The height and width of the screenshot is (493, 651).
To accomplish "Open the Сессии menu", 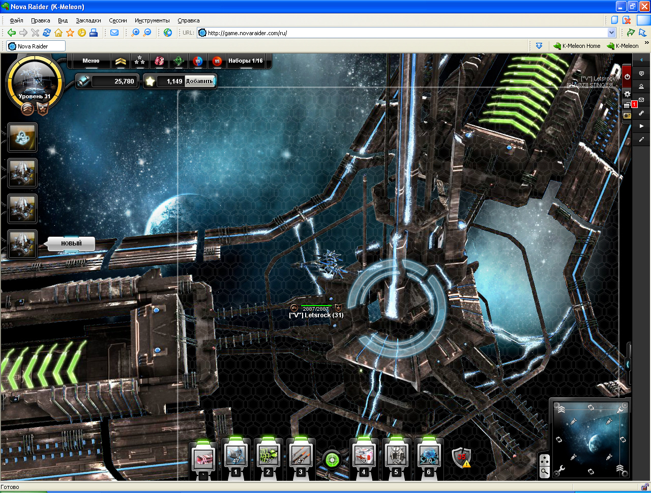I will point(118,20).
